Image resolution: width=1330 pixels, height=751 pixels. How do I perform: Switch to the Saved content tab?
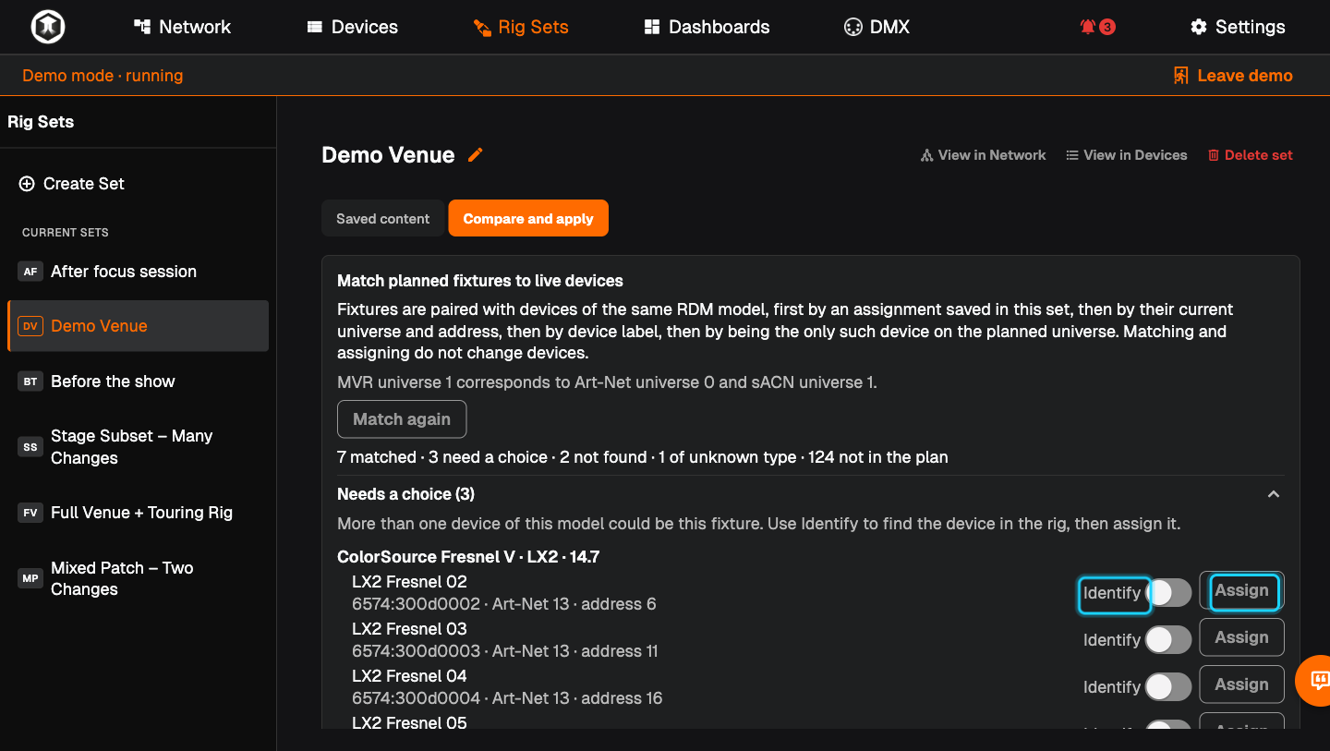[x=382, y=219]
